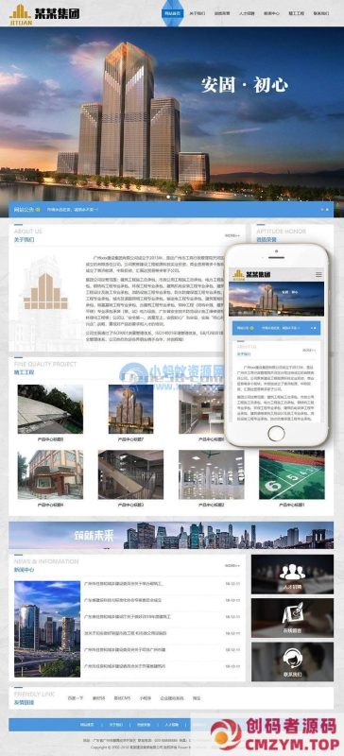Open the 产品中心标题4 brick building thumbnail

pos(50,475)
